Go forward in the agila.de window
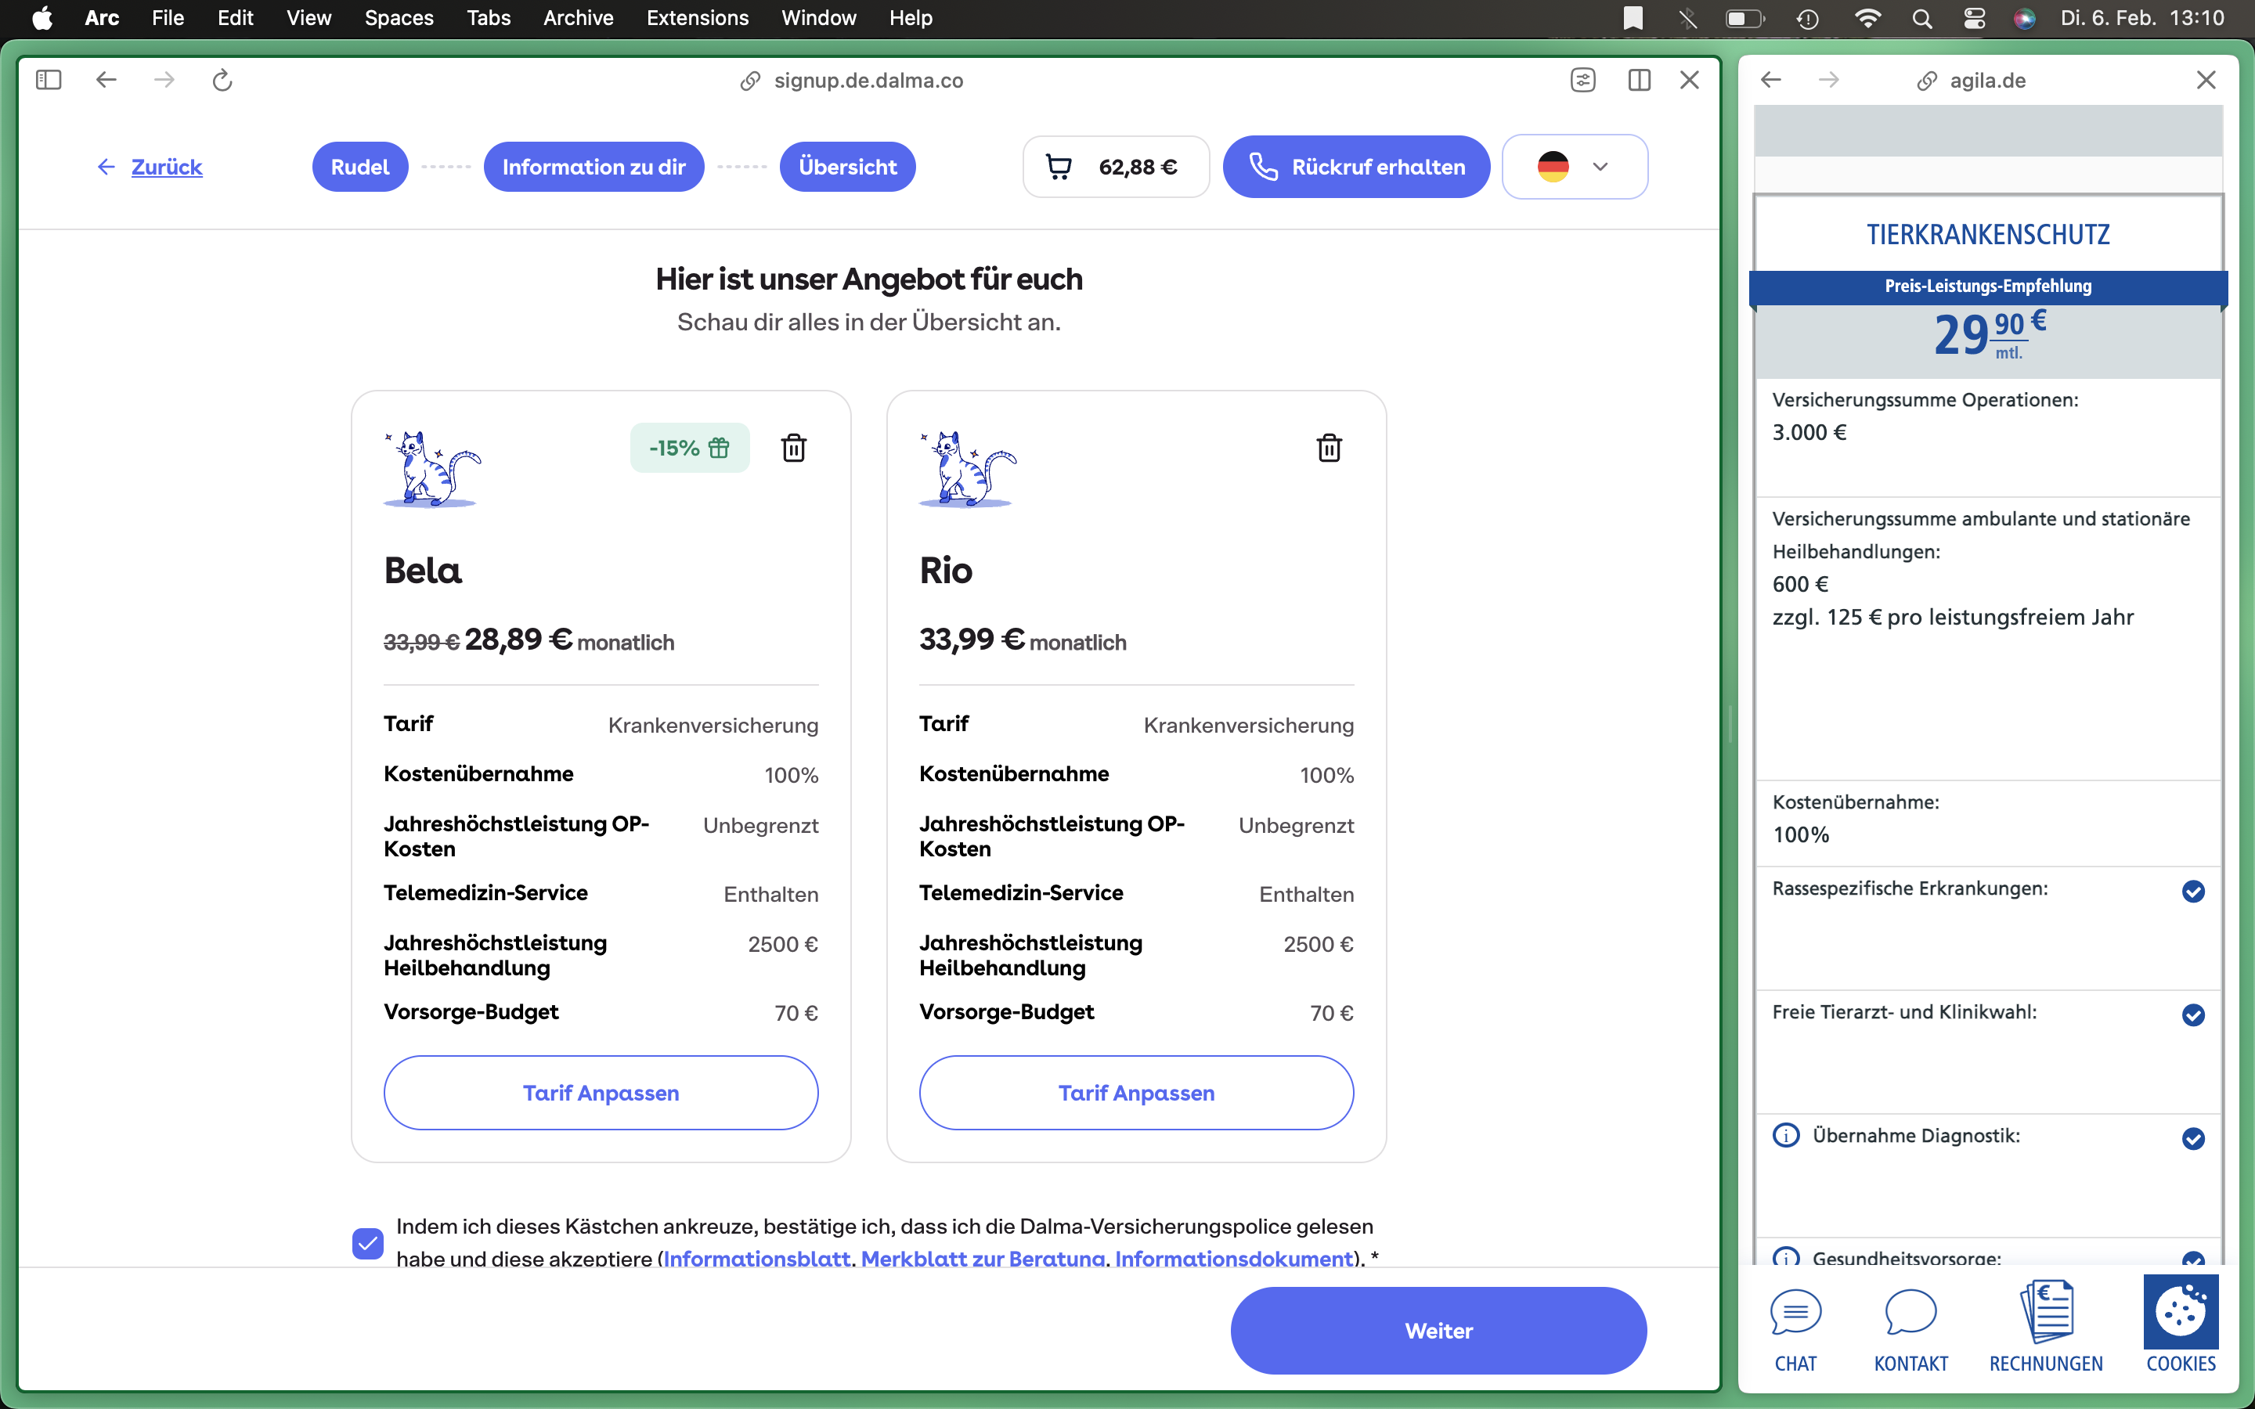The width and height of the screenshot is (2255, 1409). 1829,80
